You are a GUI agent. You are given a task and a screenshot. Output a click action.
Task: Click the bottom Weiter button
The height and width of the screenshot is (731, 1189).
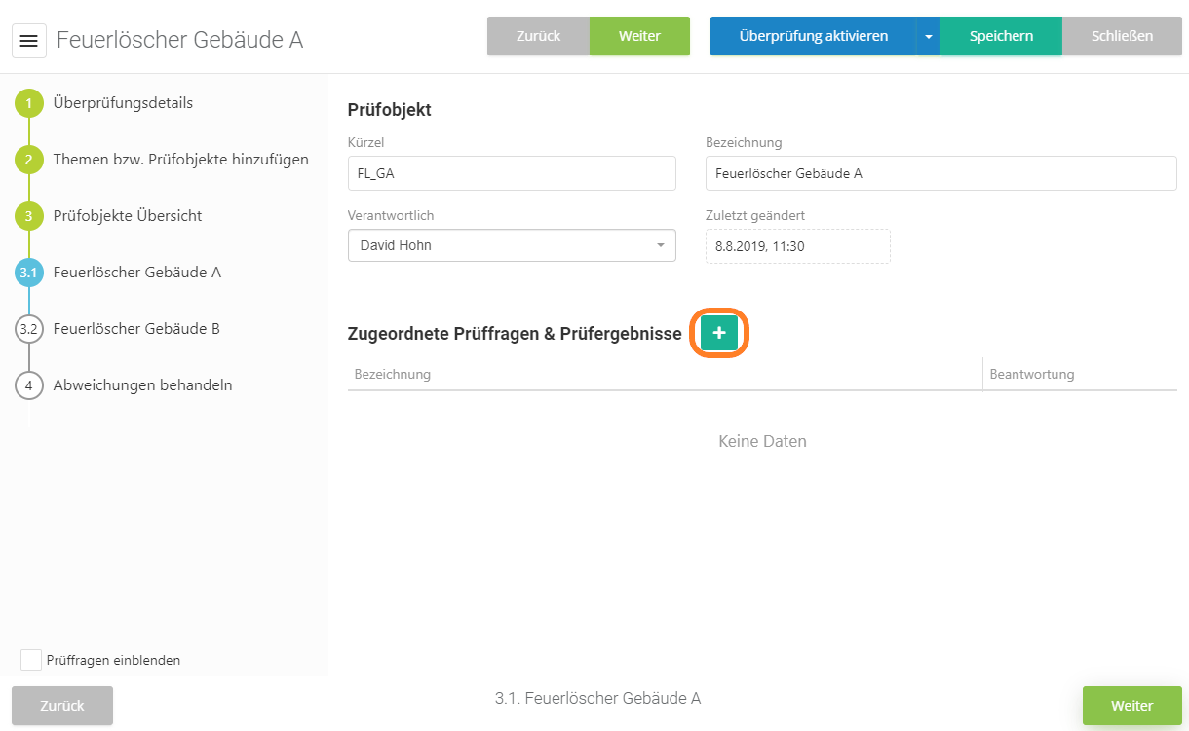[x=1131, y=706]
